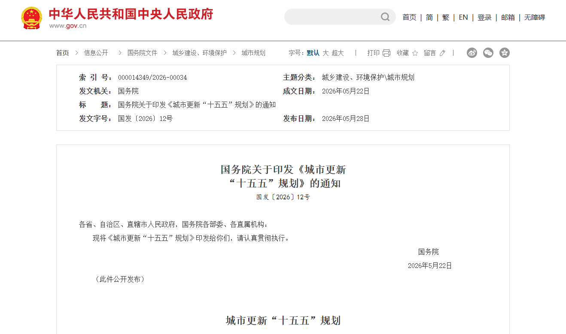Share to Weibo icon
Screen dimensions: 566x334
tap(472, 53)
